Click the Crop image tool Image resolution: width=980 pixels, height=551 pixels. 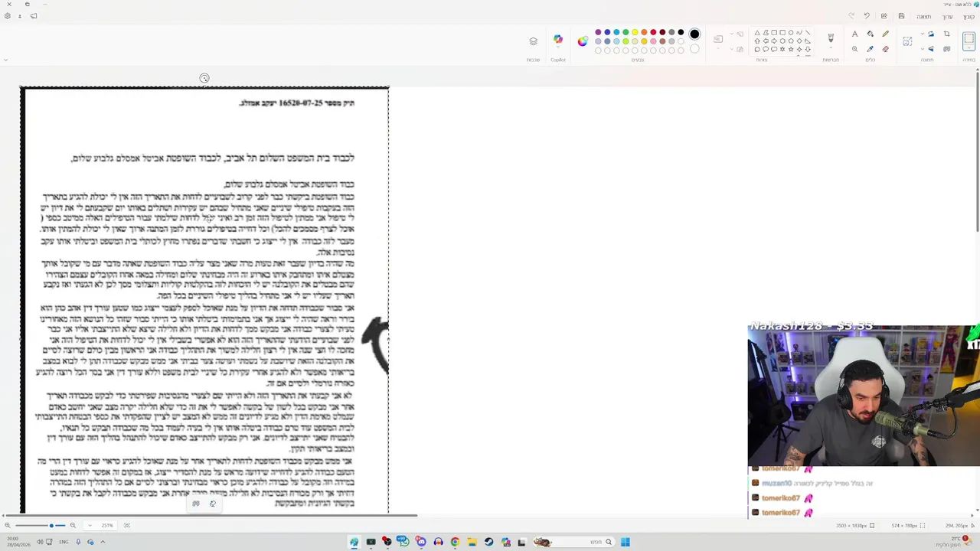pos(946,34)
